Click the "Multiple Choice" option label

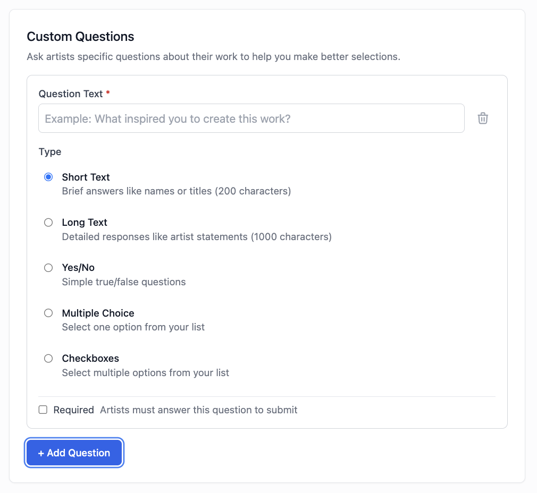[x=98, y=313]
